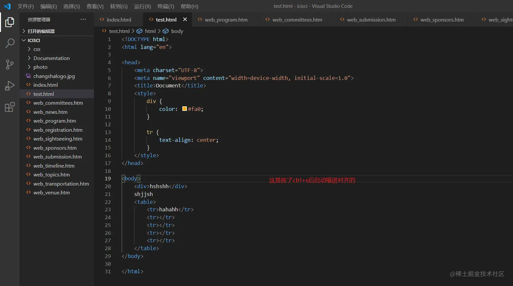The width and height of the screenshot is (513, 286).
Task: Switch to the web_submission.htm tab
Action: pyautogui.click(x=371, y=20)
